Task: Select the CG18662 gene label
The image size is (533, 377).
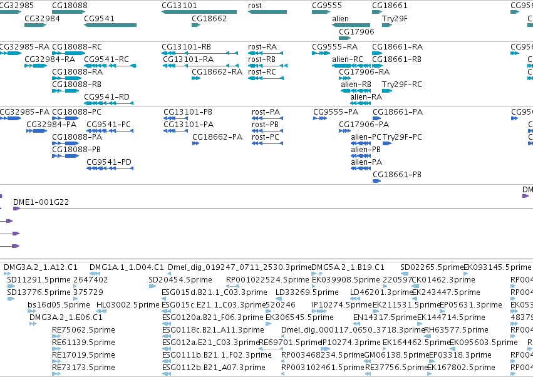Action: tap(209, 18)
